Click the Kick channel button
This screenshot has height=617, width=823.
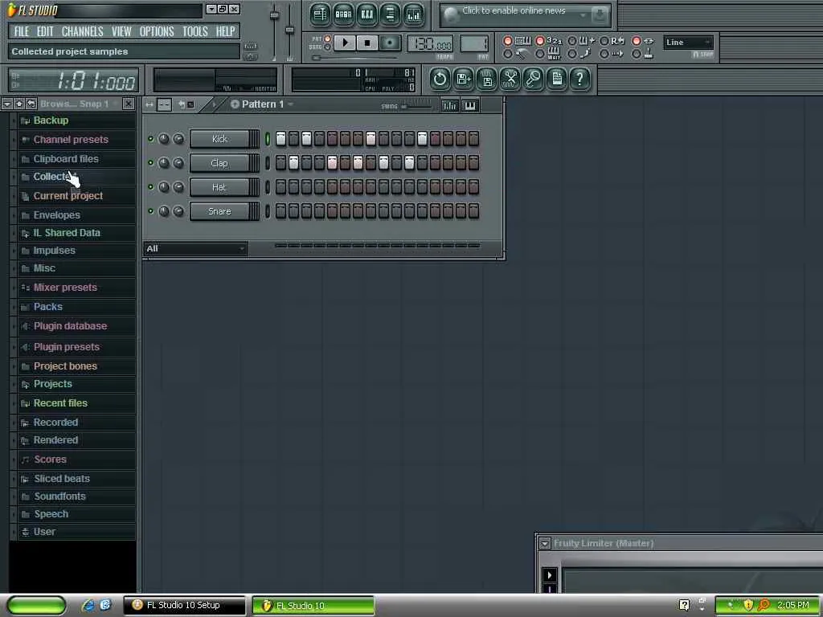coord(219,139)
